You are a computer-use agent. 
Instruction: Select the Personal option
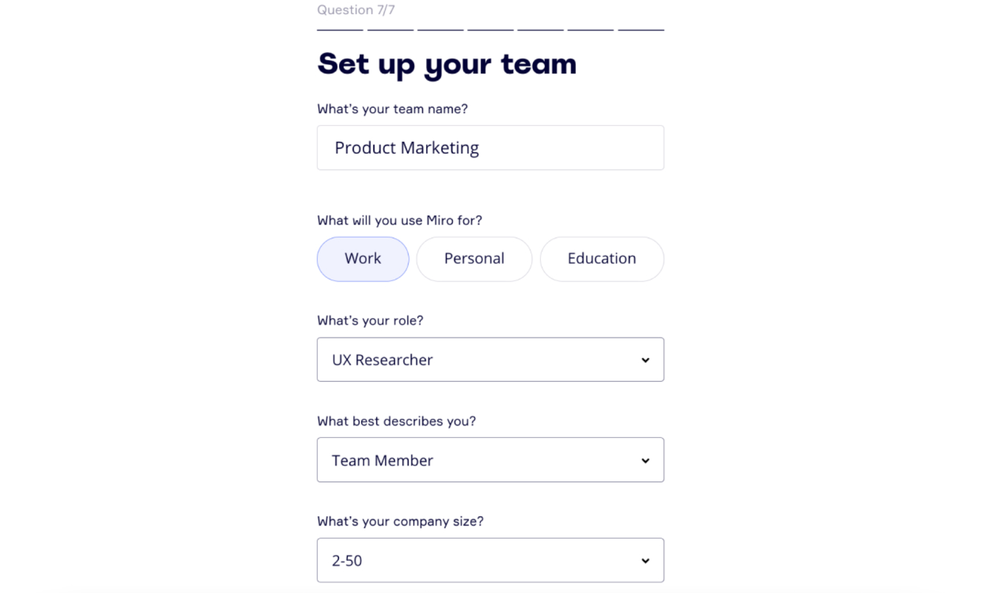point(474,259)
